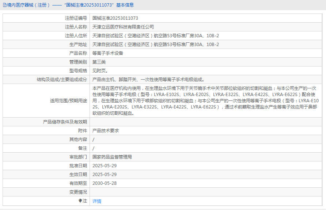Click the 附件 label cell
326x210 pixels.
[x=46, y=131]
